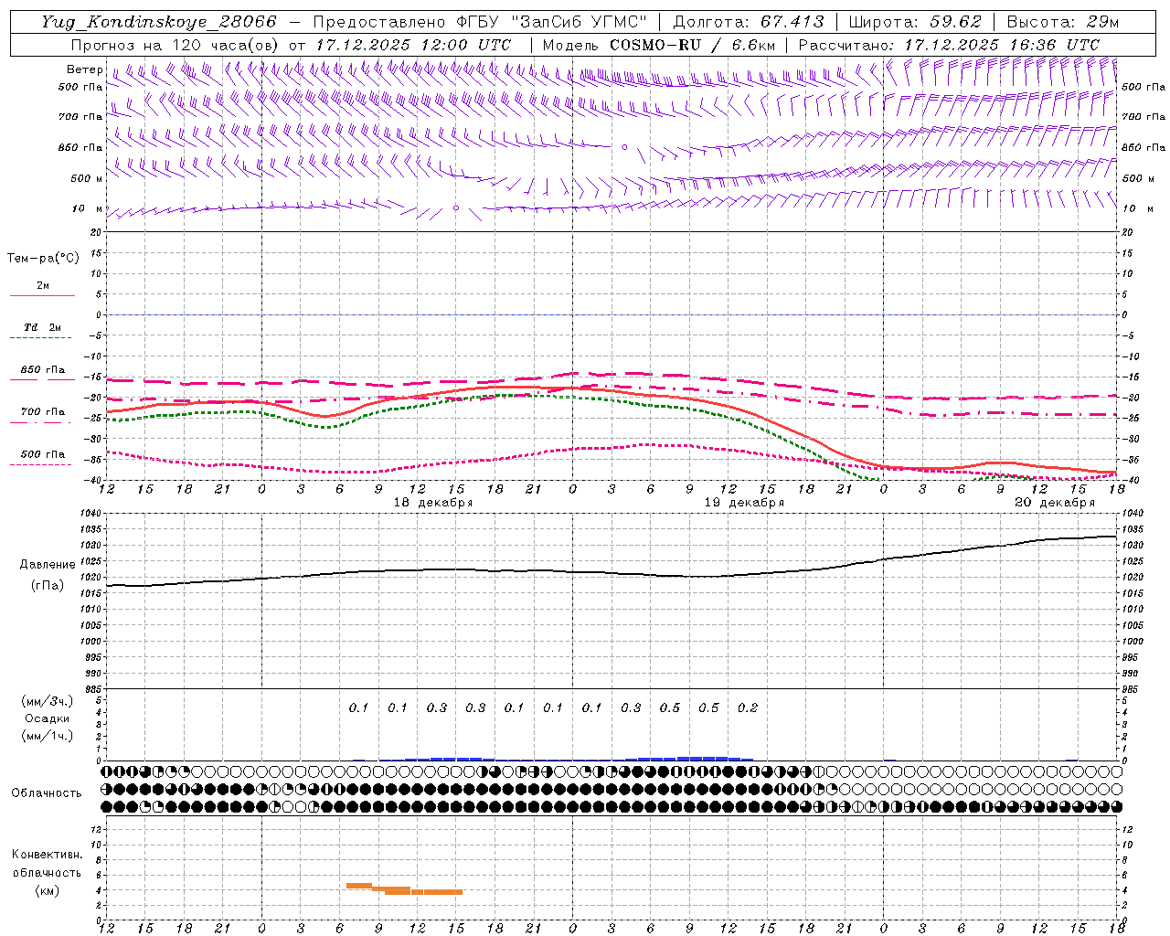Viewport: 1170px width, 936px height.
Task: Click the Рассчитано: 17.12.2025 16:36 UTC timestamp
Action: (949, 45)
